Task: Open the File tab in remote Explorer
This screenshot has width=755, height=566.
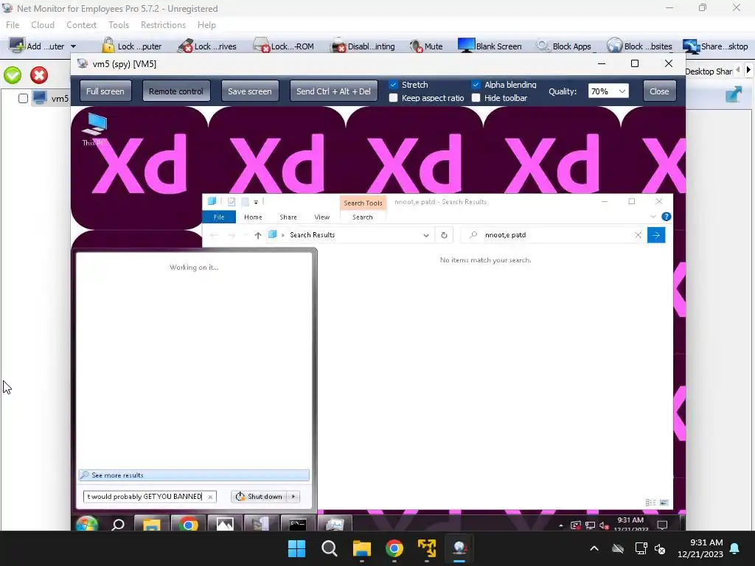Action: [x=218, y=217]
